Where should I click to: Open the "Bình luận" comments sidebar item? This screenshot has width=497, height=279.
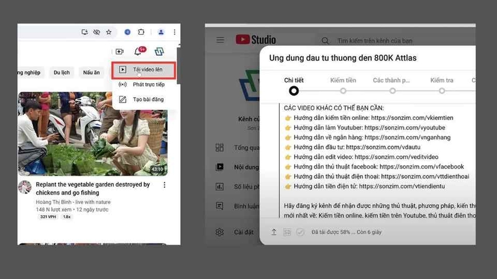tap(237, 206)
